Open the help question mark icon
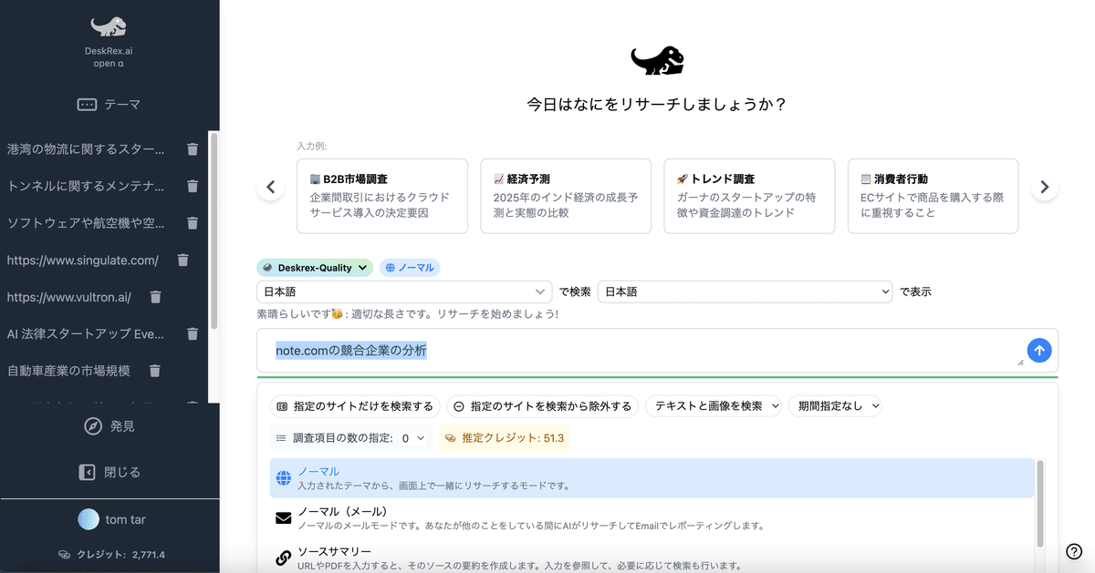This screenshot has width=1095, height=573. [1074, 551]
